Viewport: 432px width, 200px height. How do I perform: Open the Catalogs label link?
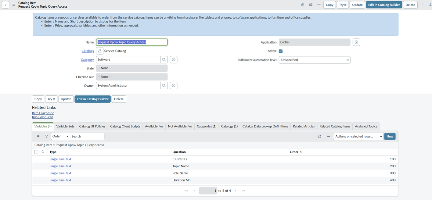[88, 51]
